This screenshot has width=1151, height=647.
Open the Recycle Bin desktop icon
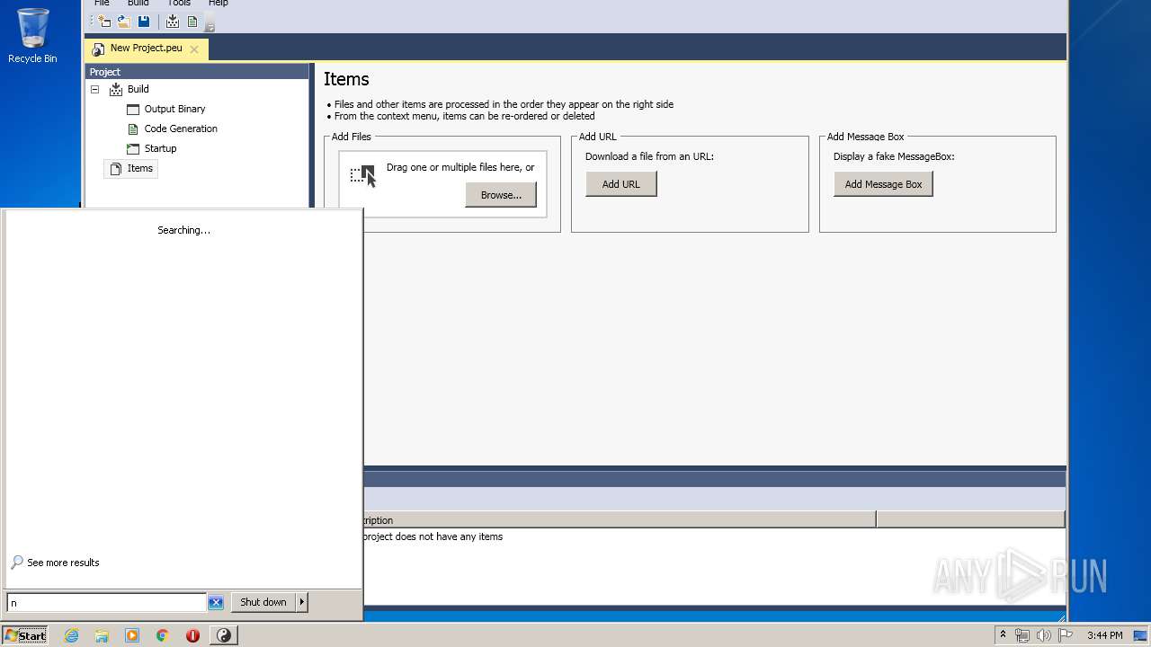tap(32, 36)
